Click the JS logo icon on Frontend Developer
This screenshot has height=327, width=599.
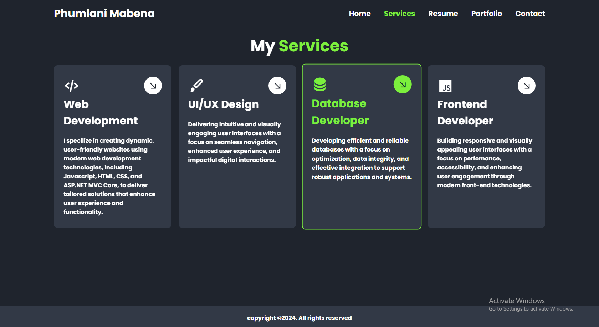click(445, 86)
